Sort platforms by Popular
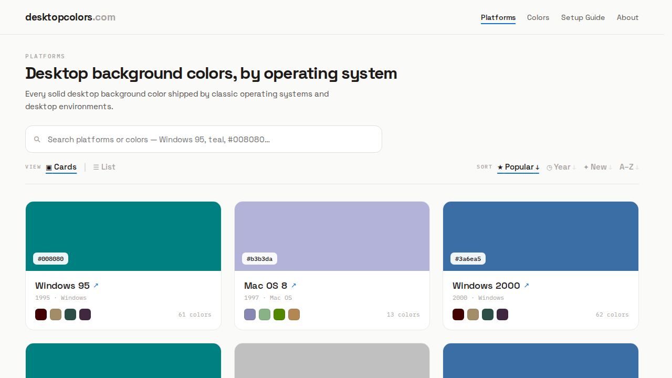672x378 pixels. [518, 167]
